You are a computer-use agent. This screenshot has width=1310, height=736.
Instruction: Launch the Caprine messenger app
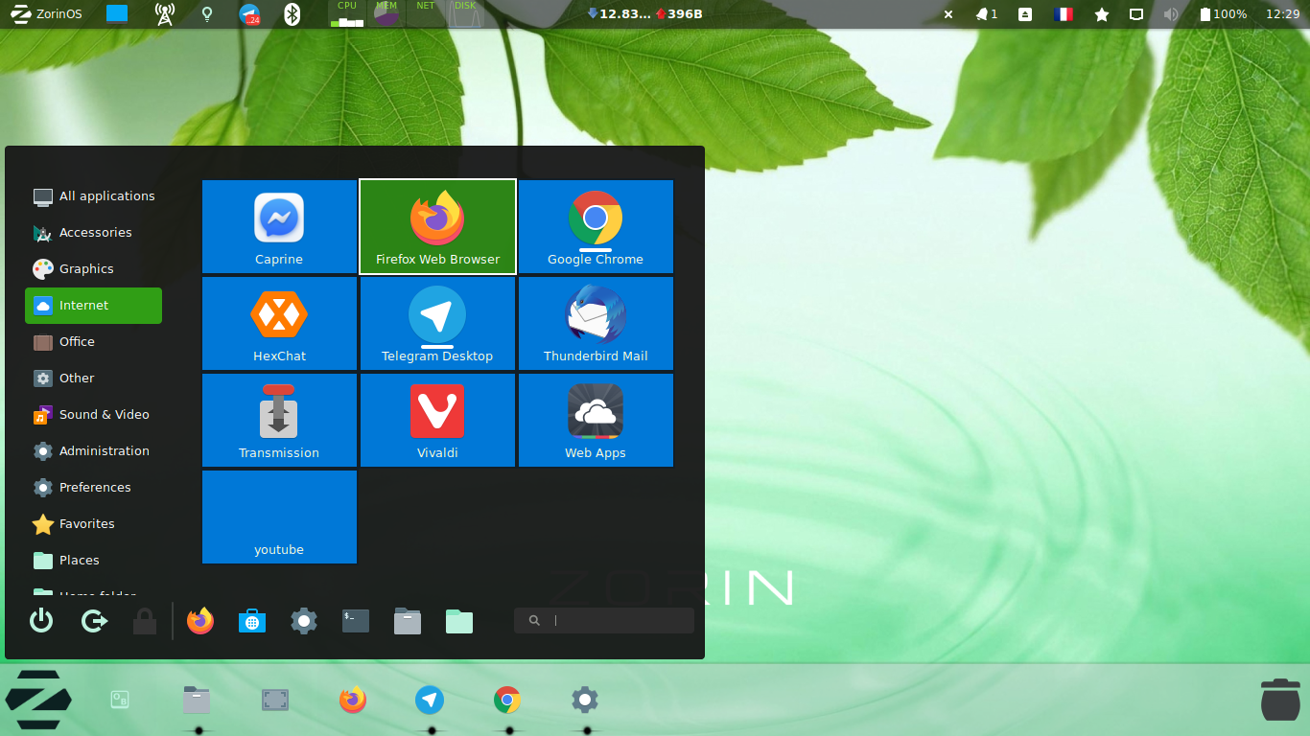279,226
